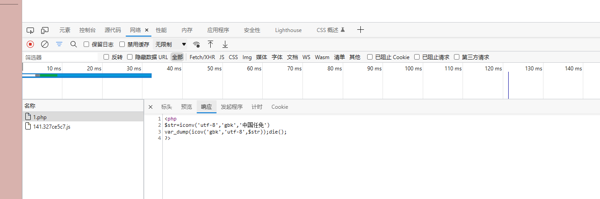Check the 隐藏数据 URL option

coord(130,57)
